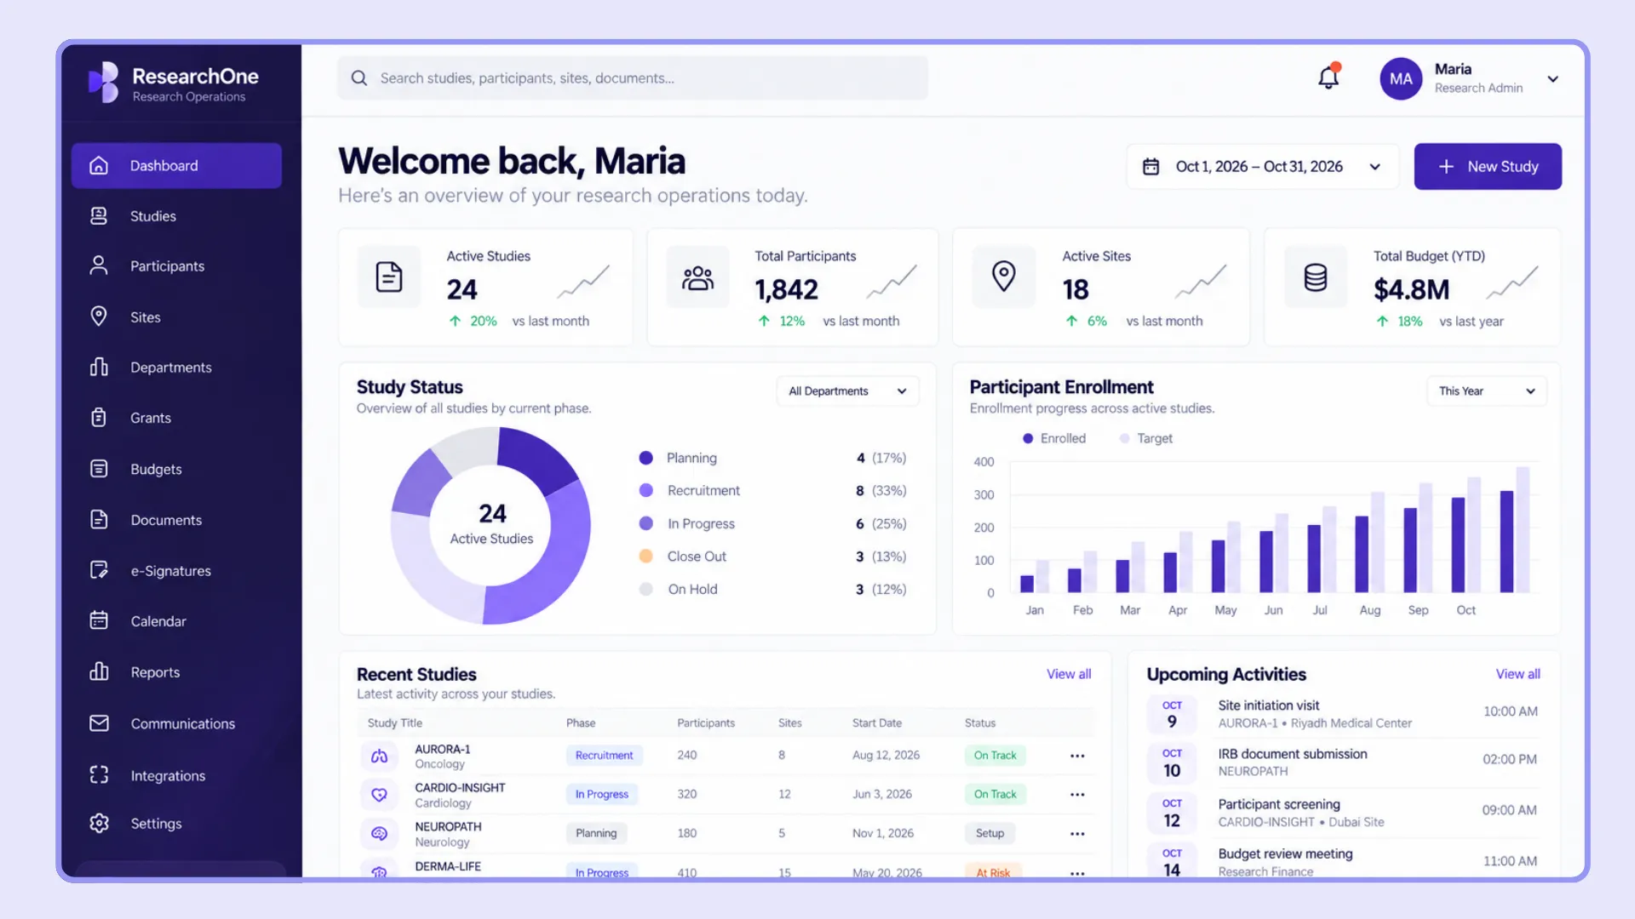Screen dimensions: 1635x919
Task: Click the Integrations sidebar icon
Action: pos(99,774)
